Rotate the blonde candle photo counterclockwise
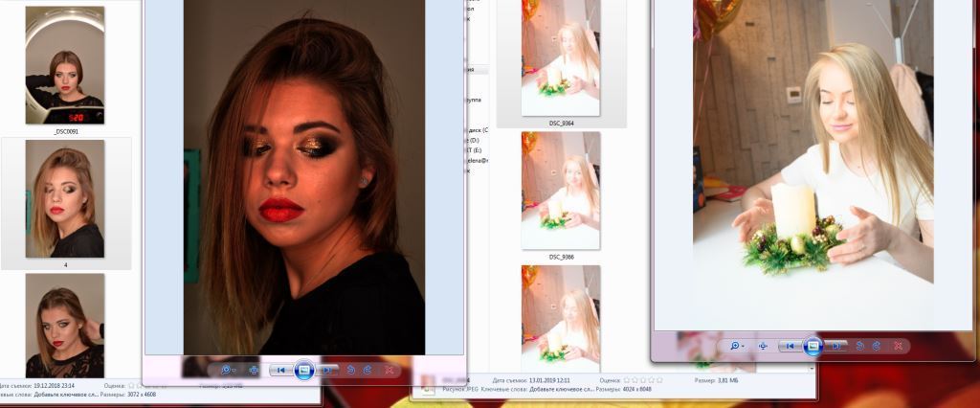The image size is (980, 408). pos(859,346)
